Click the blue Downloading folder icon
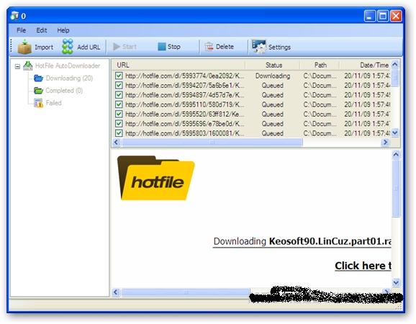This screenshot has height=324, width=416. (38, 78)
